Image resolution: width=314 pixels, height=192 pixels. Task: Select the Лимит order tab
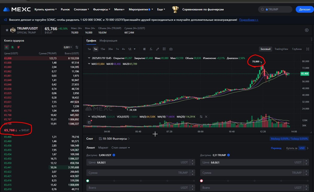coord(91,148)
